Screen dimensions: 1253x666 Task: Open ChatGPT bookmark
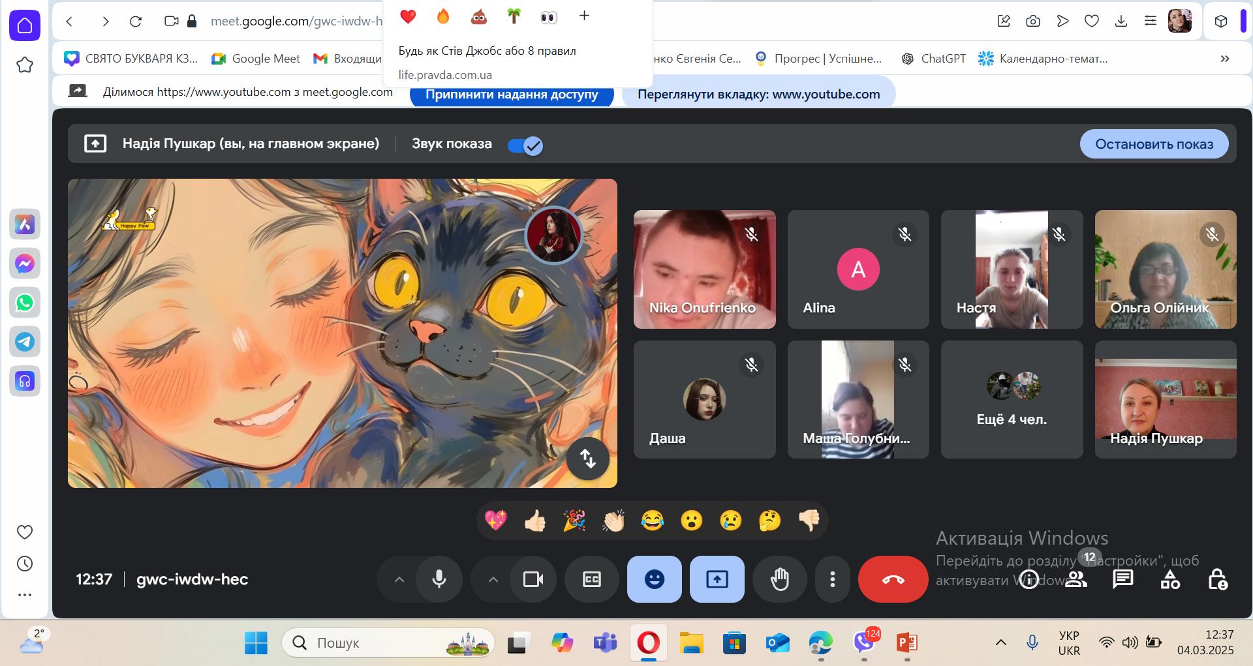pos(933,59)
